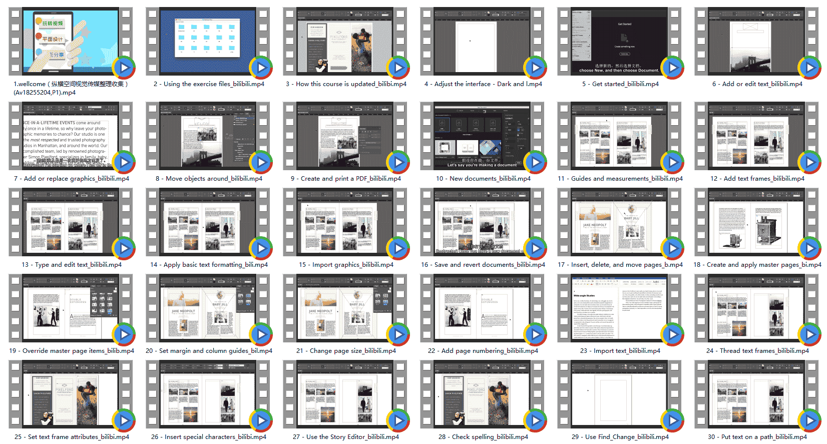
Task: Click file name '21 - Change page size_bilibili.mp4'
Action: point(346,351)
